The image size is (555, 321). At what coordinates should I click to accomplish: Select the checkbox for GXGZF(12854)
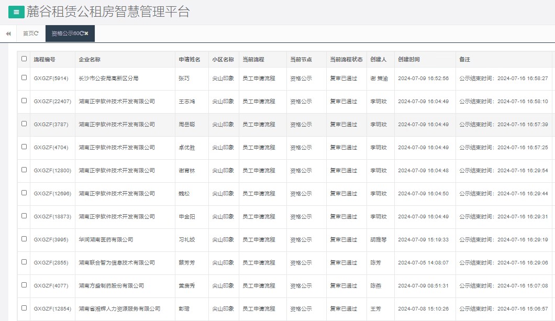point(24,308)
